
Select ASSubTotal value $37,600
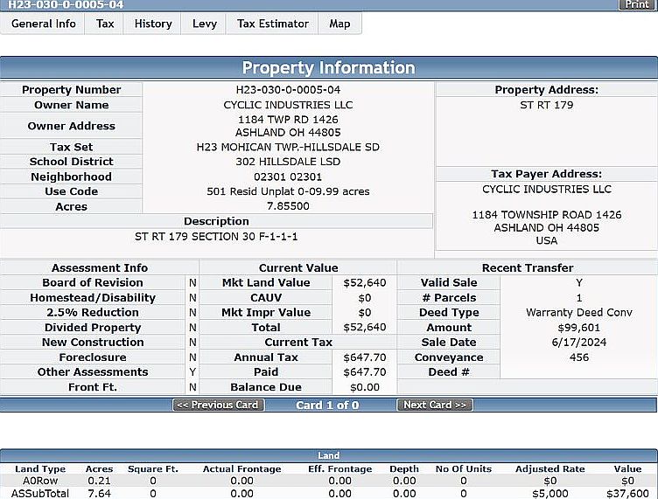click(x=627, y=494)
